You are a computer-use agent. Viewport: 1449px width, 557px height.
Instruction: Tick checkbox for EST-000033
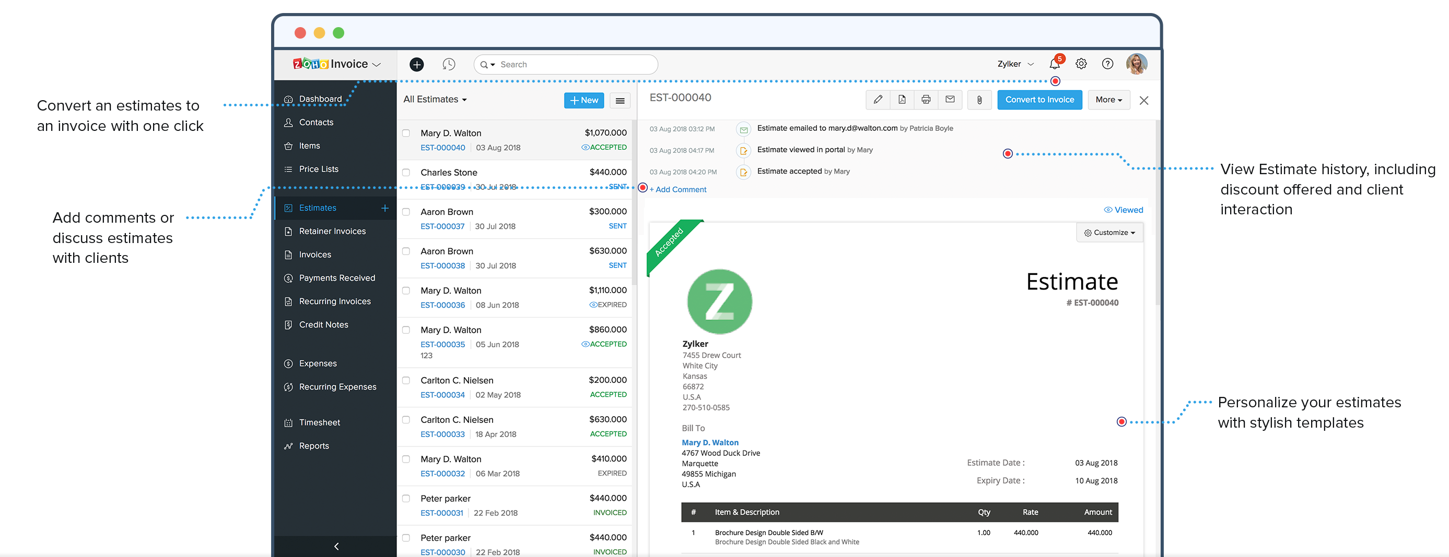click(405, 419)
